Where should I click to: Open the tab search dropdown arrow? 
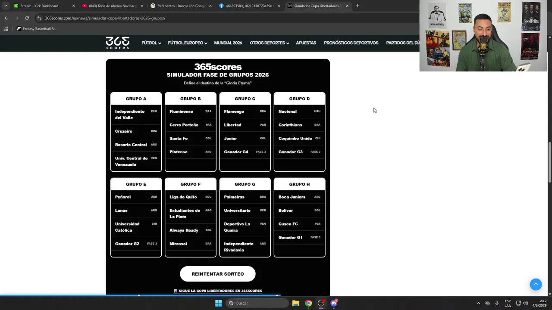[x=6, y=6]
